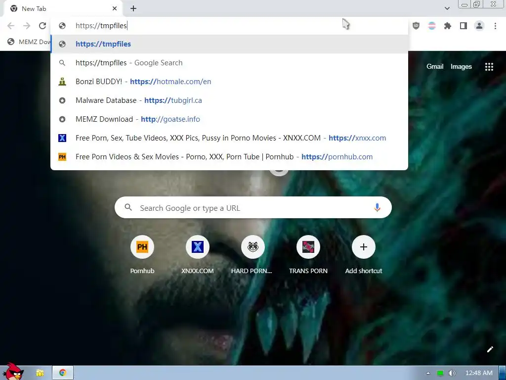This screenshot has height=380, width=506.
Task: Click the magnifier icon in search box
Action: (128, 207)
